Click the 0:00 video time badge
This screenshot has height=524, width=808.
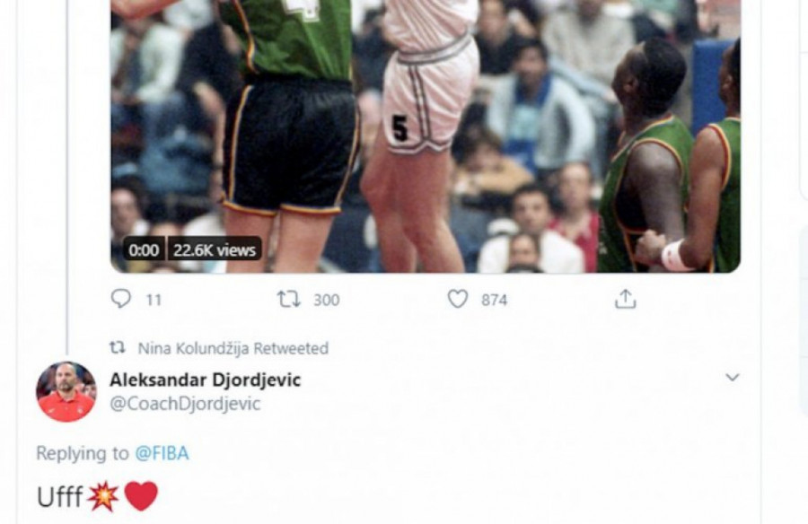click(x=144, y=250)
